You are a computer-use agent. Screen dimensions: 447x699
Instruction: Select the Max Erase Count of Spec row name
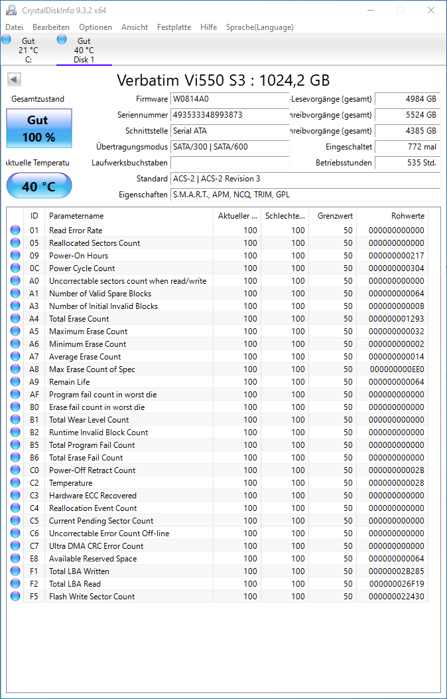tap(92, 369)
